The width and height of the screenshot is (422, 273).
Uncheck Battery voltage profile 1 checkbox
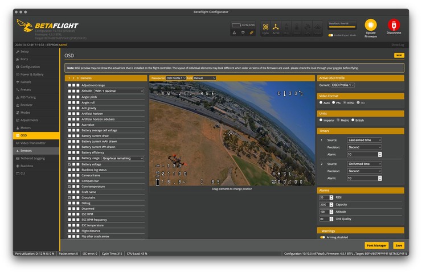click(69, 164)
